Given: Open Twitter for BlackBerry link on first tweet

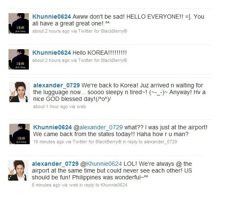Looking at the screenshot, I should pyautogui.click(x=102, y=31).
